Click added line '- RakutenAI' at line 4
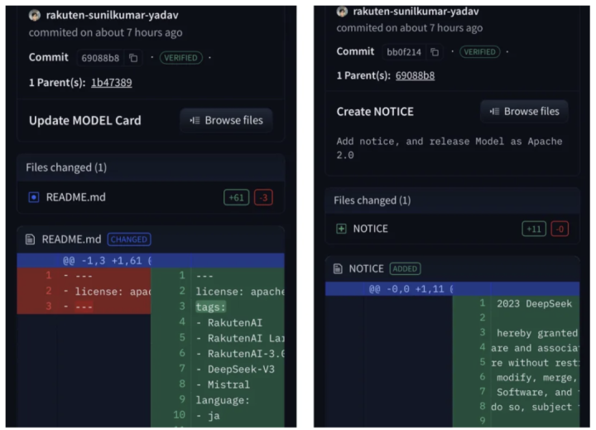The image size is (596, 430). pyautogui.click(x=229, y=322)
